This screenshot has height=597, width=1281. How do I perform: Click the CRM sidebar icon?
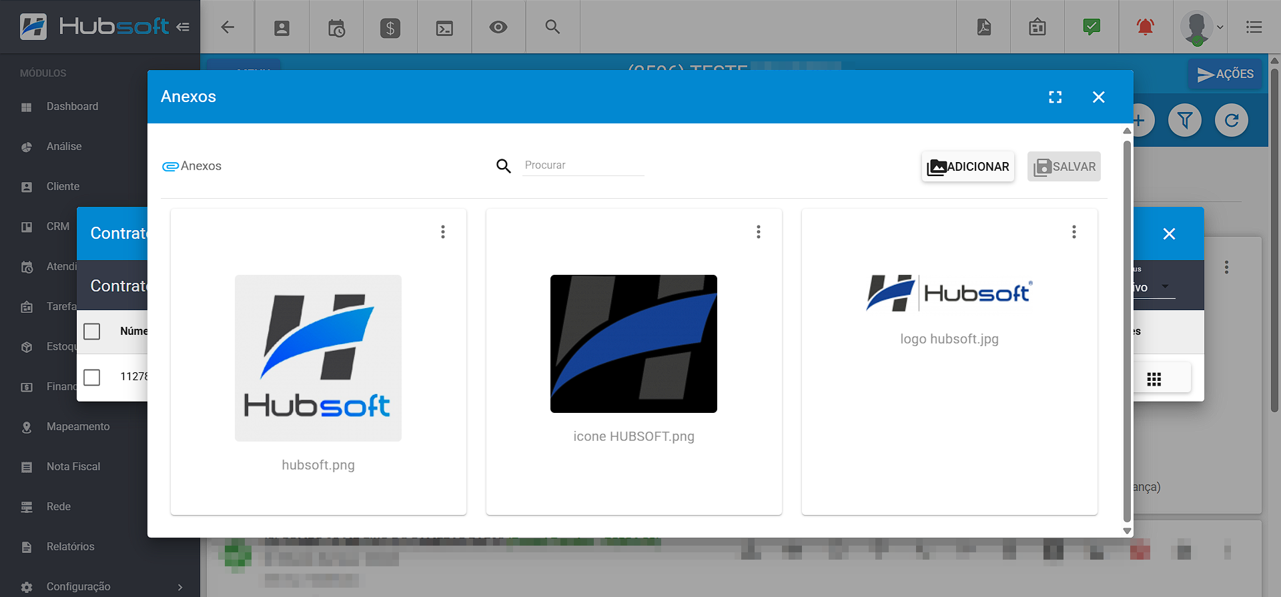[x=27, y=227]
